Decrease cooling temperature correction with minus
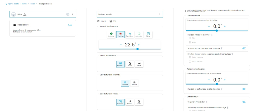 [x=209, y=80]
